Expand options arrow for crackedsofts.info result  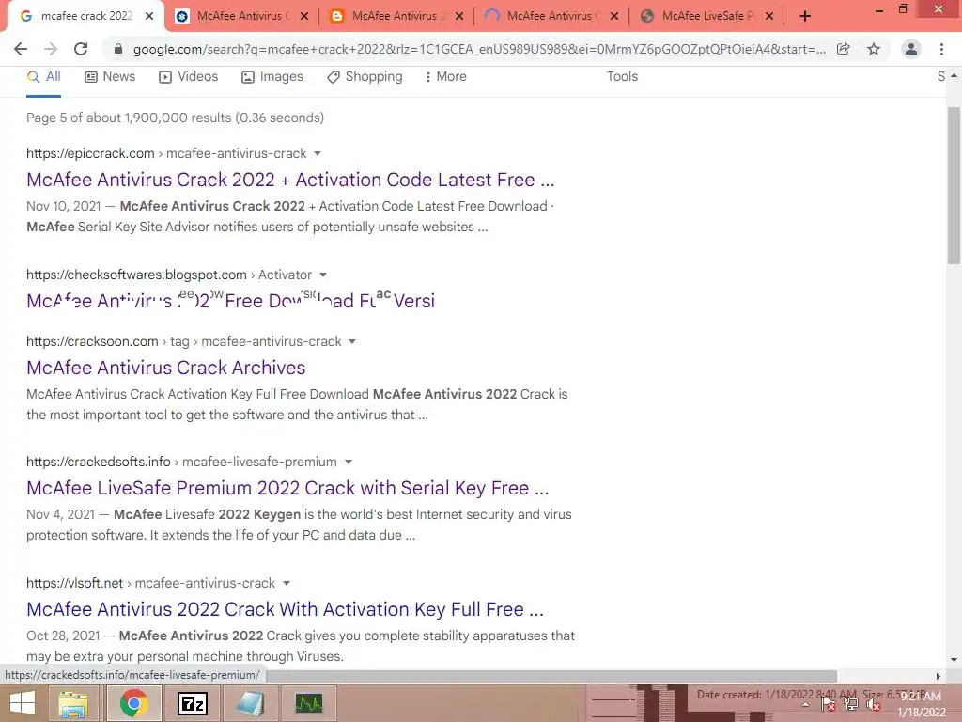(348, 462)
